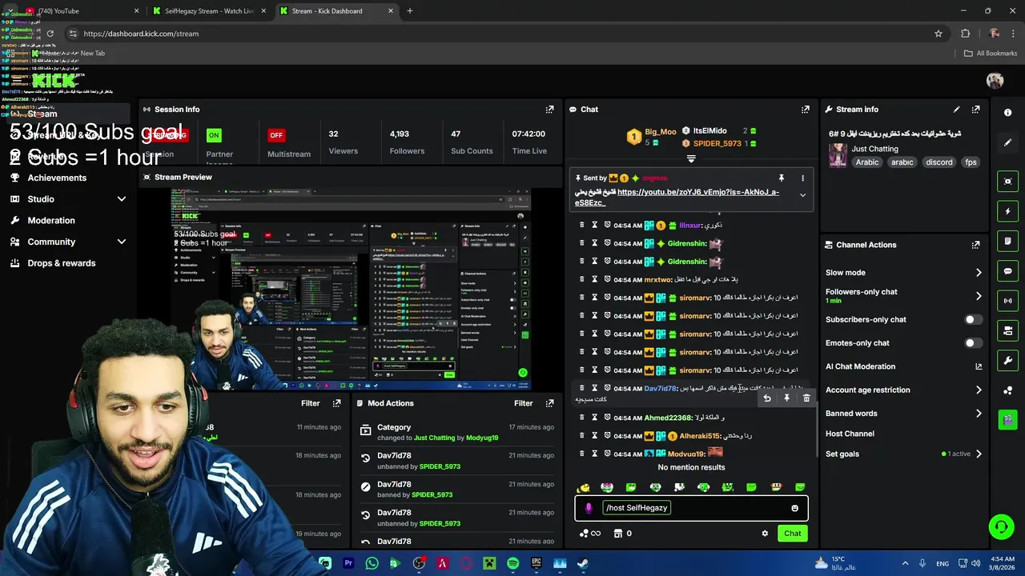Expand Slow mode options
Screen dimensions: 1025x576
click(978, 273)
